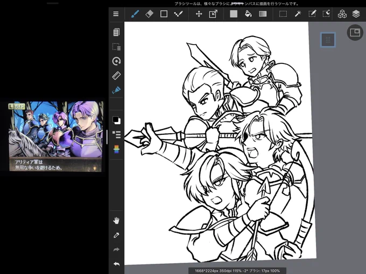Open the document edit menu icon
The image size is (366, 274).
point(116,32)
